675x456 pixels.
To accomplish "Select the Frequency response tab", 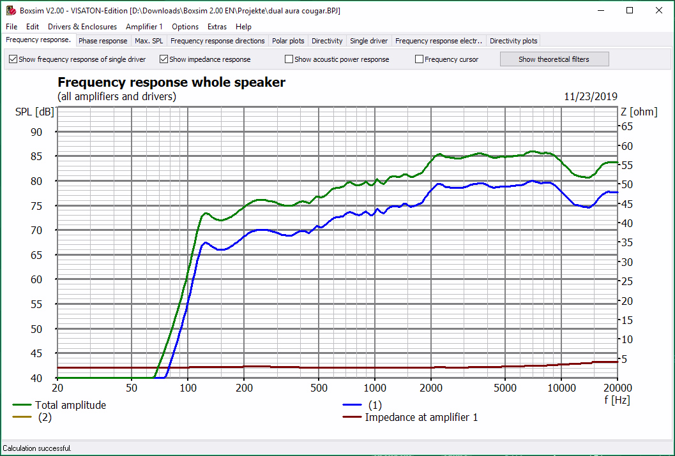I will click(x=38, y=40).
